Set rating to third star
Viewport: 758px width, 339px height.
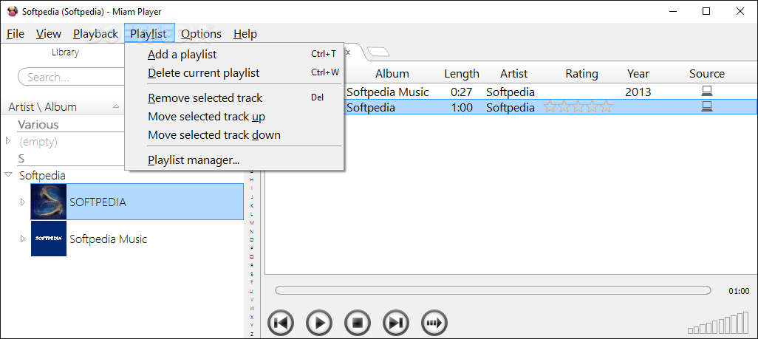tap(578, 107)
